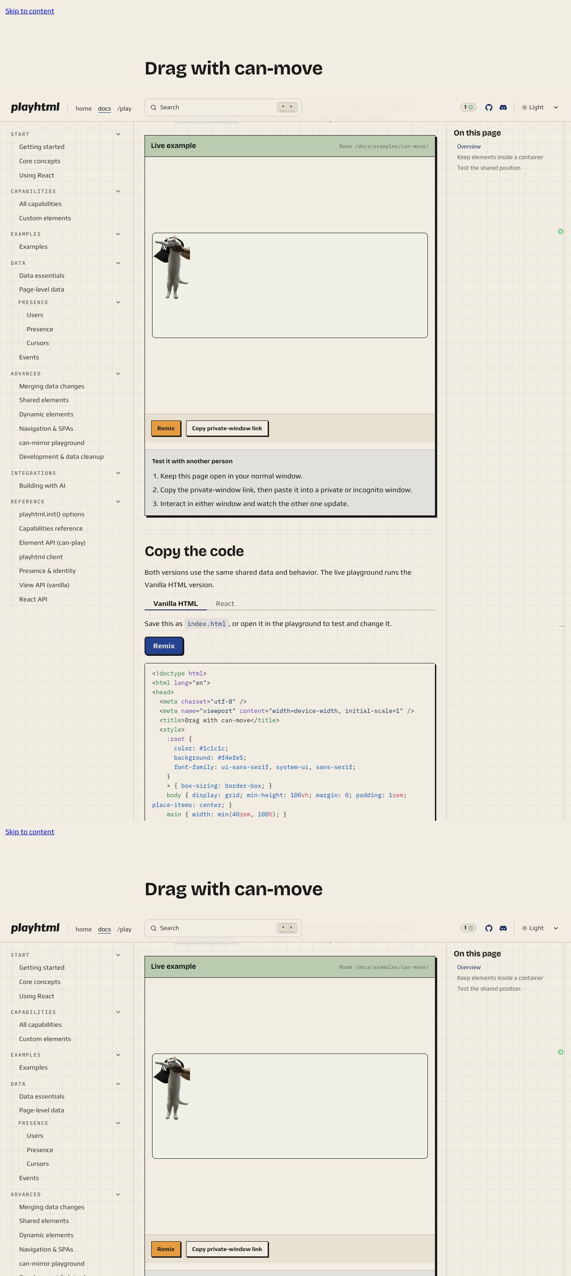The width and height of the screenshot is (571, 1276).
Task: Click the cat image in the upper live example
Action: [172, 268]
